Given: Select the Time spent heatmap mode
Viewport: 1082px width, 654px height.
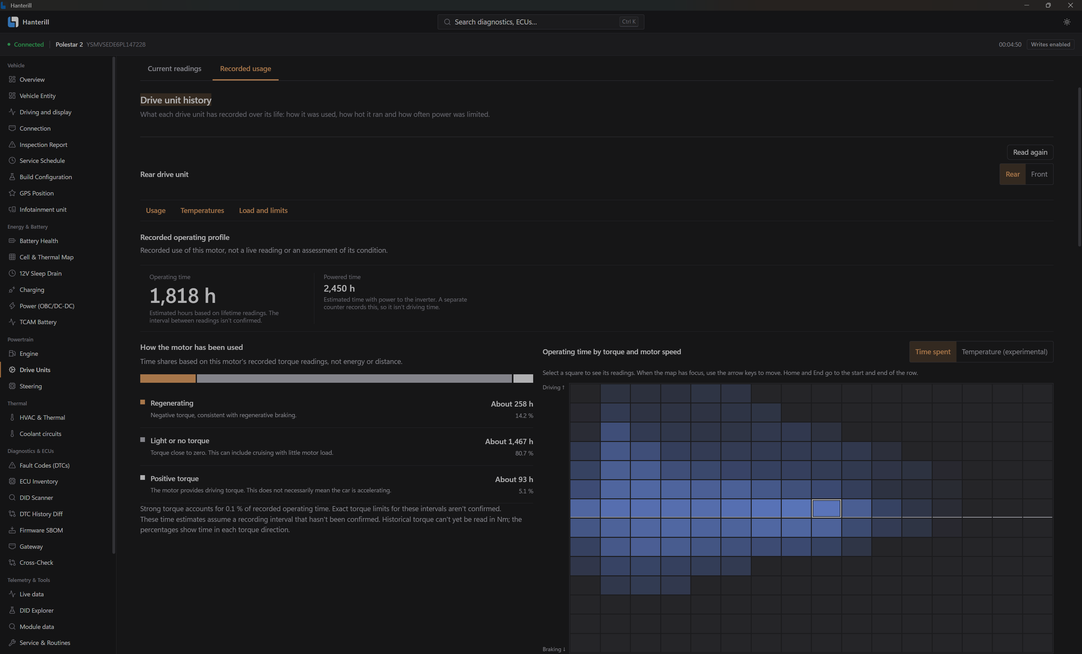Looking at the screenshot, I should (933, 352).
